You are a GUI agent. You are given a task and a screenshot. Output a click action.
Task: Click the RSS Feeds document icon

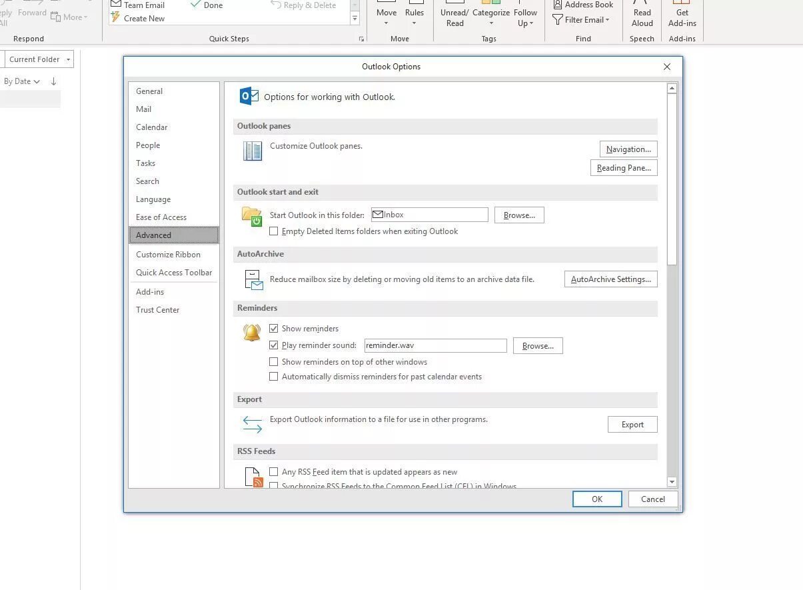pos(254,477)
